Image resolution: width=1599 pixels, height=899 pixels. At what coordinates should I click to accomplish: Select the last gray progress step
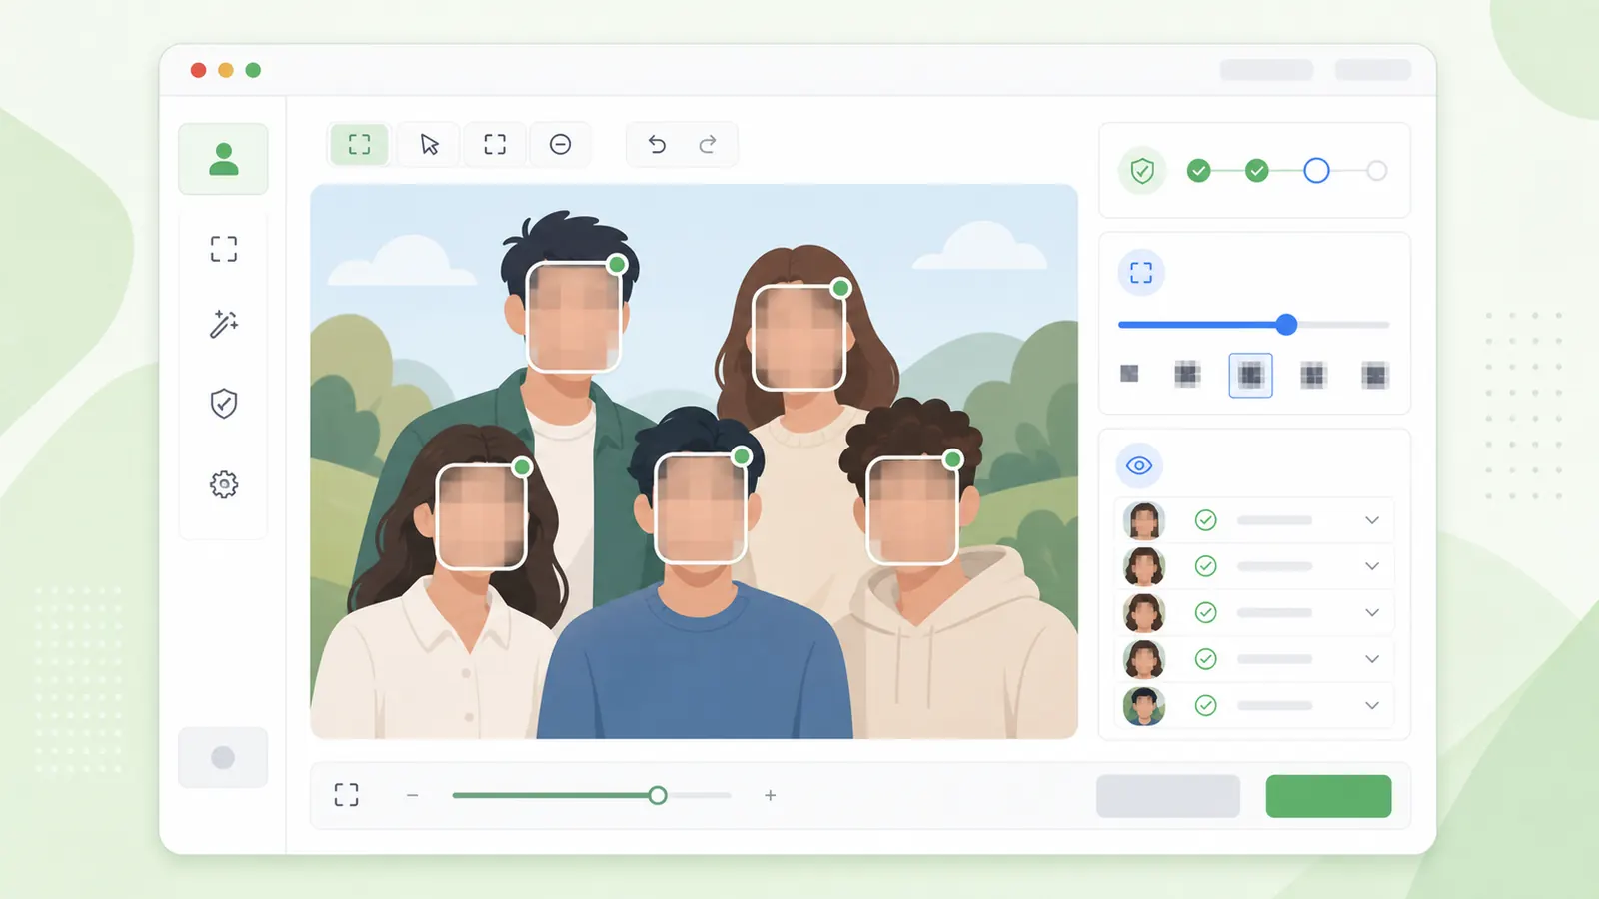[1377, 171]
